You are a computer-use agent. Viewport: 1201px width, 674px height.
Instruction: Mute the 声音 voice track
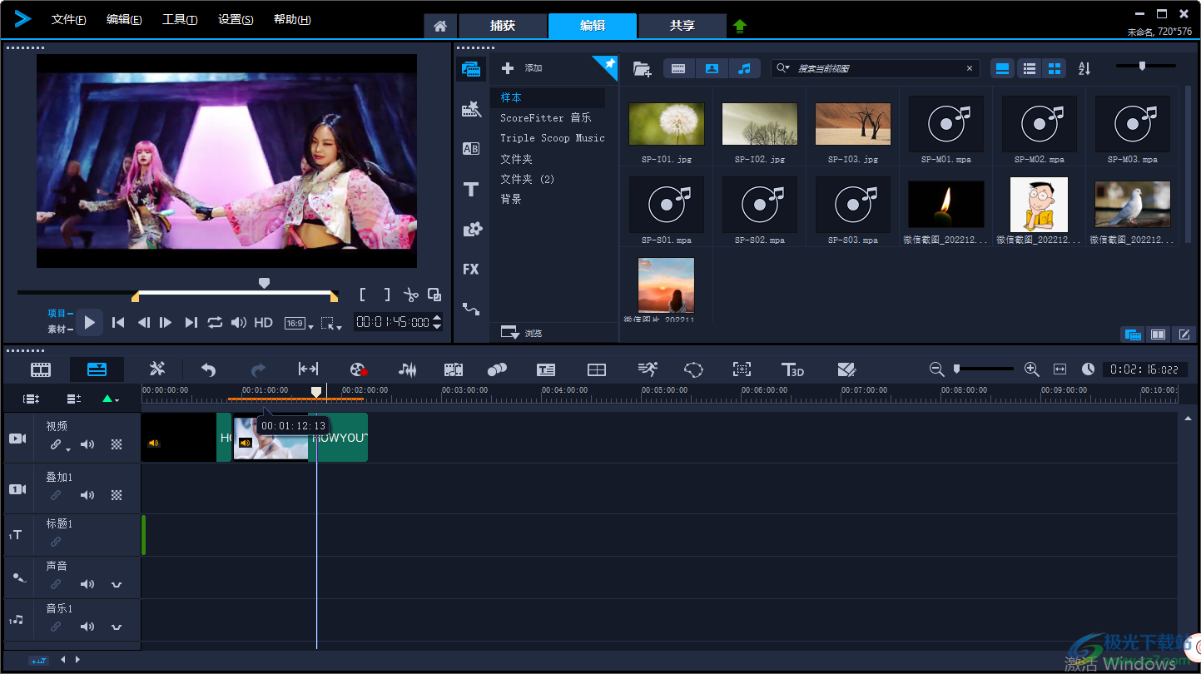point(87,584)
